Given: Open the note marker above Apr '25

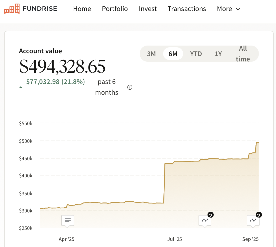Looking at the screenshot, I should click(x=68, y=220).
